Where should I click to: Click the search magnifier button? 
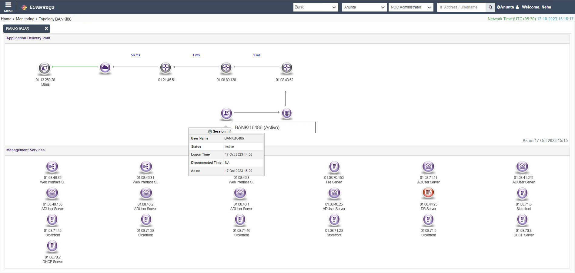[x=490, y=7]
